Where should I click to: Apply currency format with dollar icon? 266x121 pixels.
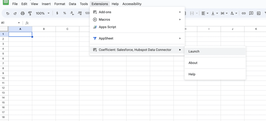(x=57, y=13)
